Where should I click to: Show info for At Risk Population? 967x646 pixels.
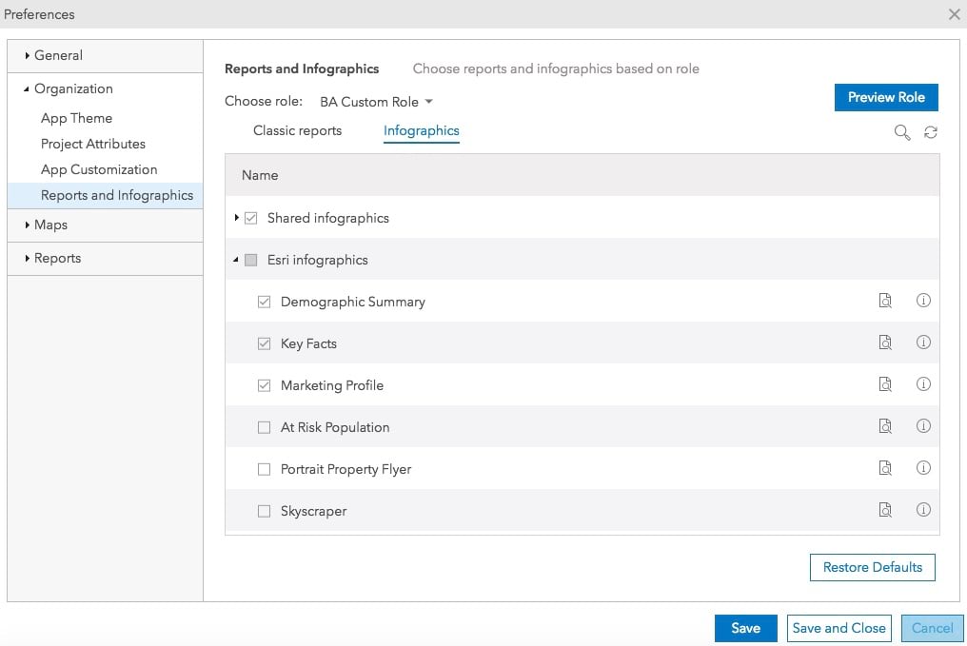[923, 426]
